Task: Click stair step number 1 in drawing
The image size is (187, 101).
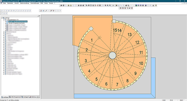Action: [92, 40]
